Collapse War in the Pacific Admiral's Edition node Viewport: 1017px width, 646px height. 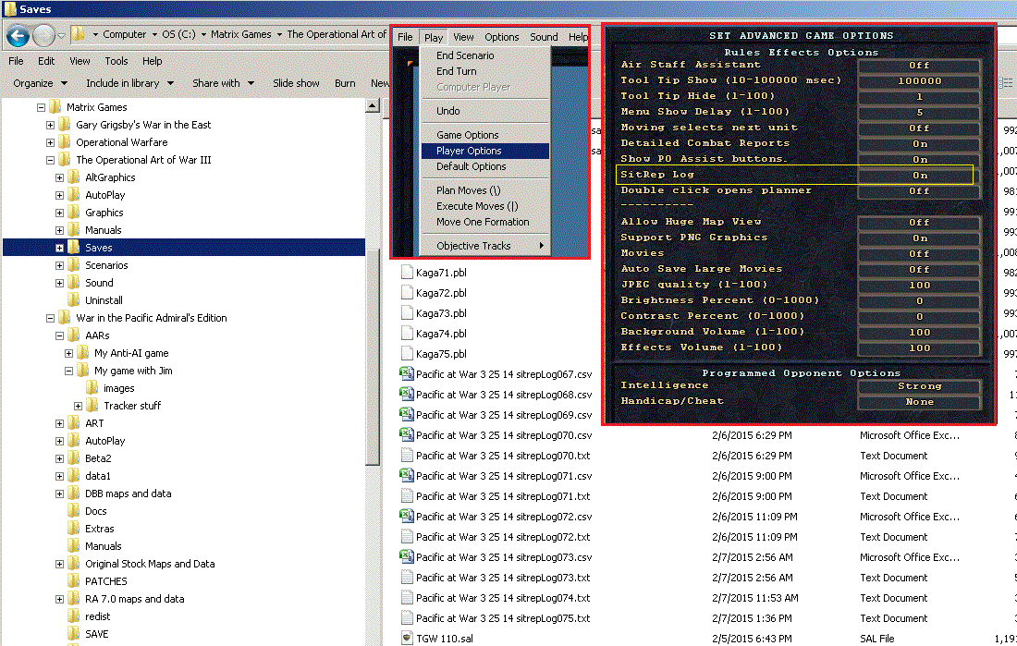point(50,318)
